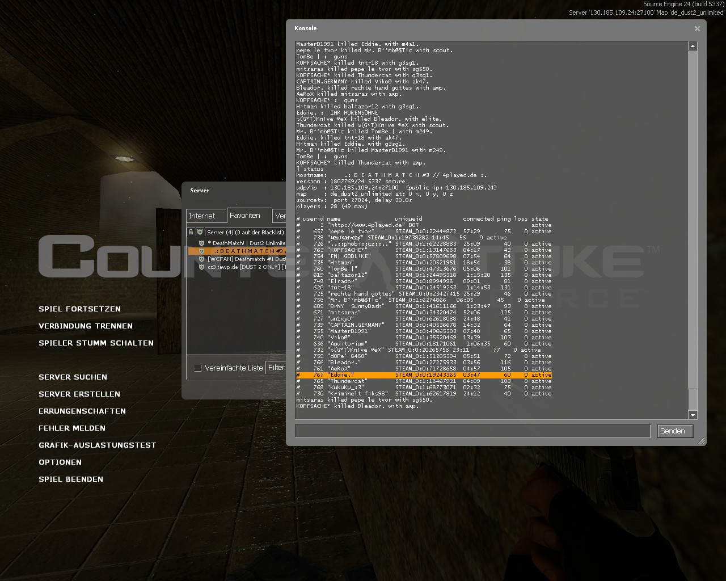Viewport: 726px width, 581px height.
Task: Enable the Vereinfachte Liste checkbox
Action: pyautogui.click(x=198, y=368)
